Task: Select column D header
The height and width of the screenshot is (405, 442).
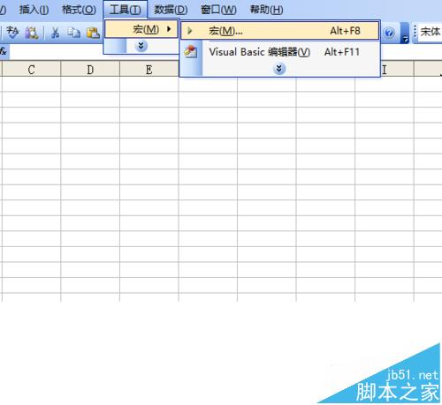Action: point(90,70)
